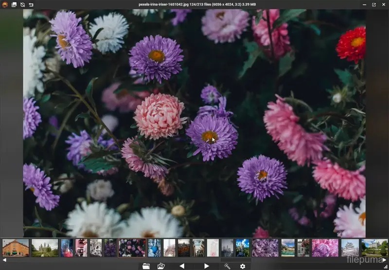Click the image gallery icon in bottom toolbar

coord(161,266)
